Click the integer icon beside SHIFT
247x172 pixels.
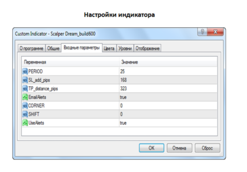pos(25,114)
